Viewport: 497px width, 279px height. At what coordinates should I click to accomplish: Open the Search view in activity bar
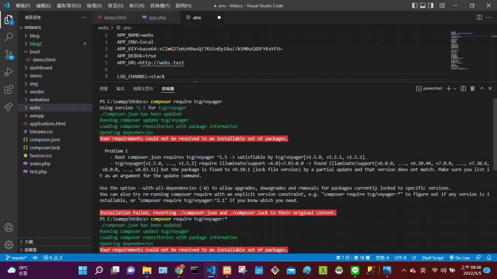[x=9, y=37]
